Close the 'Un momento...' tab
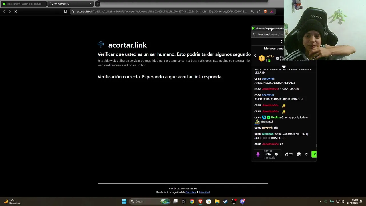Image resolution: width=366 pixels, height=206 pixels. (91, 4)
